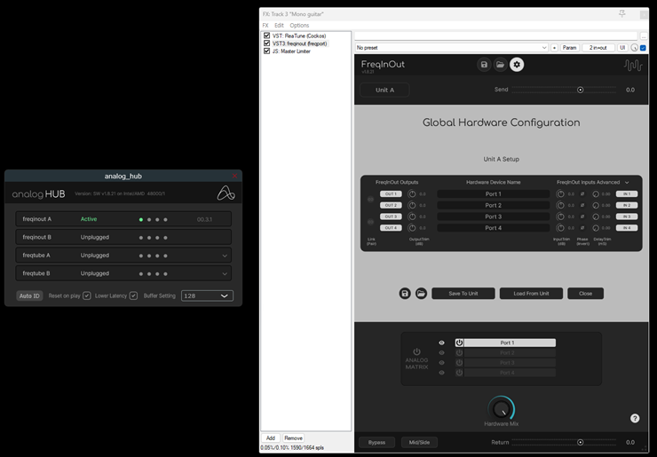Toggle the Port 1 power button in matrix
Viewport: 657px width, 457px height.
coord(459,343)
